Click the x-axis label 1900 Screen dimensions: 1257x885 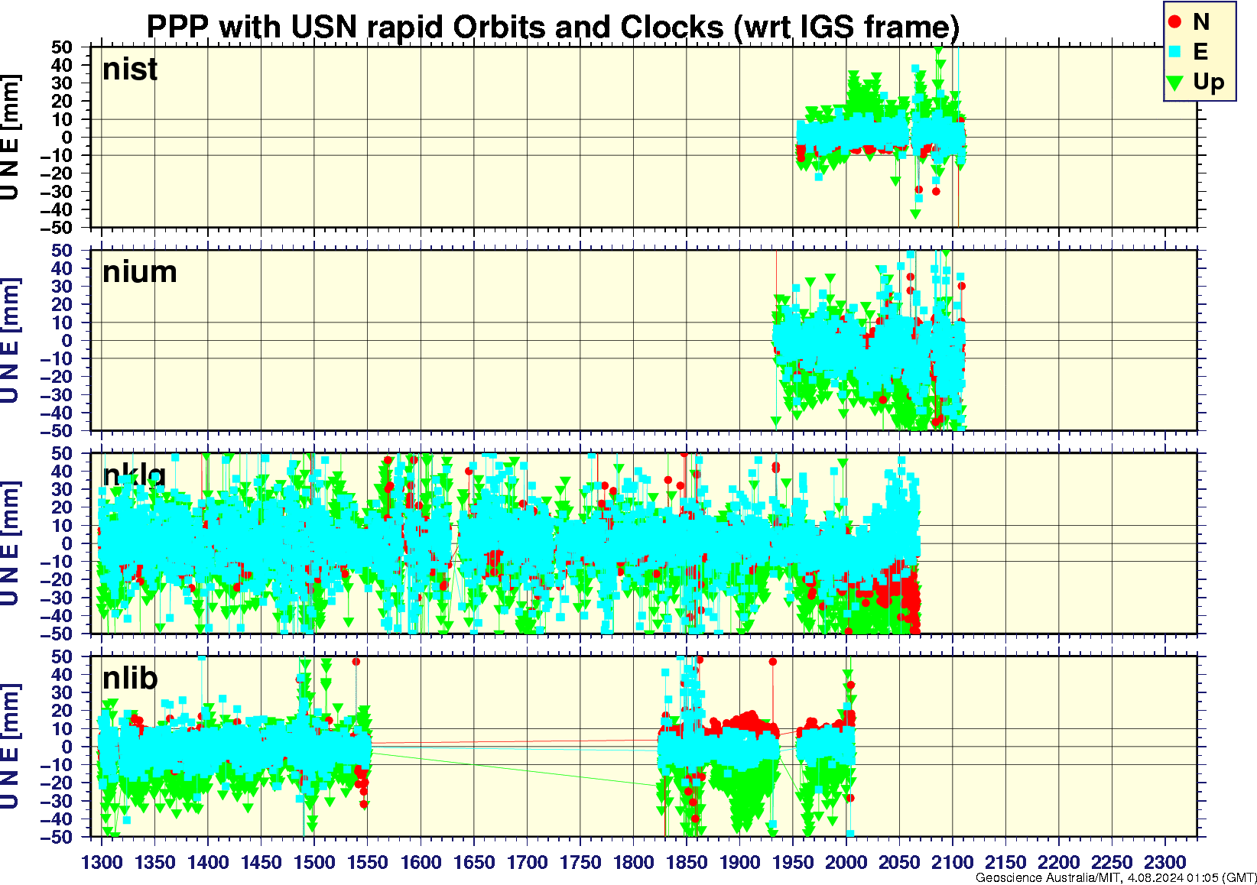coord(739,862)
